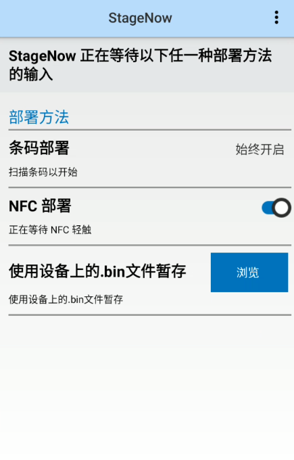
Task: Click the blank space right of NFC 部署
Action: pos(166,206)
